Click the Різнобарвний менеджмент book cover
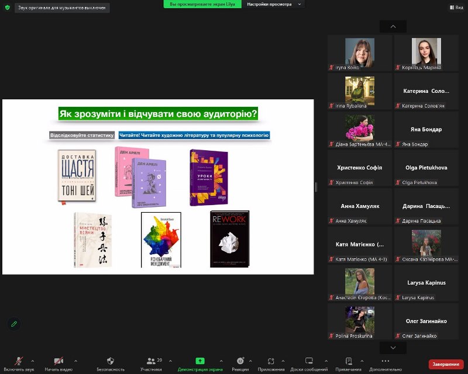468x374 pixels. [x=161, y=240]
